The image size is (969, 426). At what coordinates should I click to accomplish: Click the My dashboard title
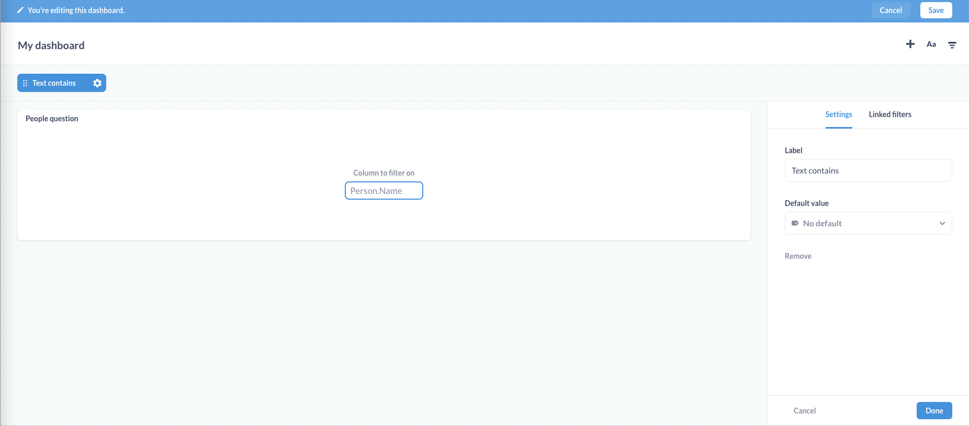point(51,45)
